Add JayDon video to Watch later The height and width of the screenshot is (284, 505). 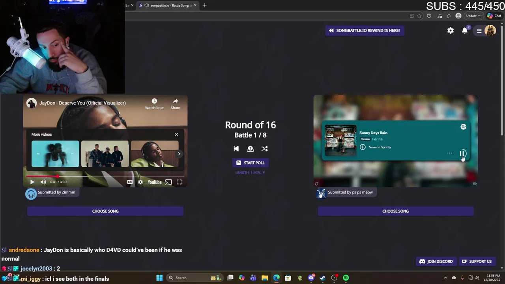point(154,104)
